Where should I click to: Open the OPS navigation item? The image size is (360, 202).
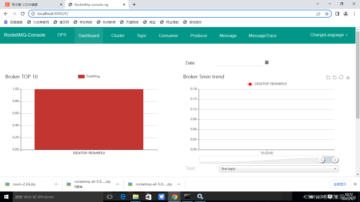(62, 35)
